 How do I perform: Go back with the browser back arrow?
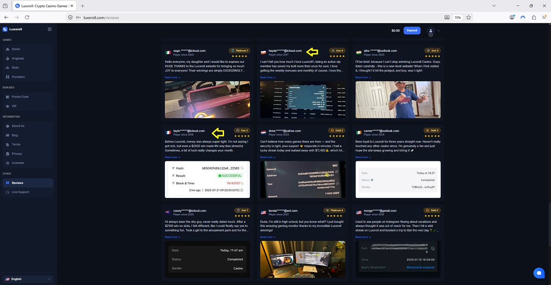[6, 17]
